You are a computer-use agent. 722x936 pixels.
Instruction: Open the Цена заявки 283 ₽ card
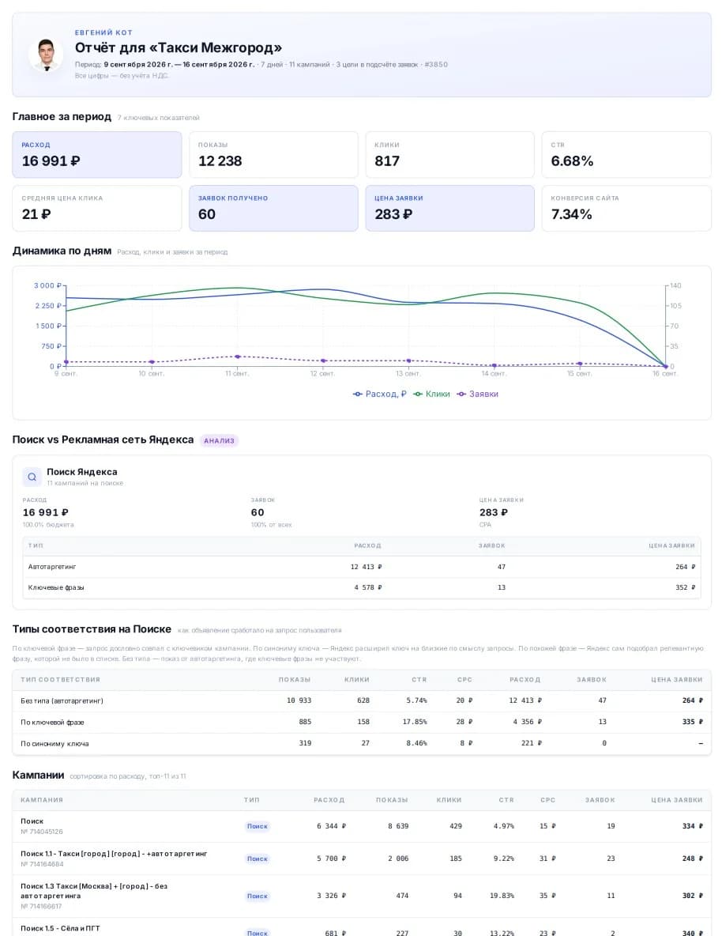click(450, 208)
